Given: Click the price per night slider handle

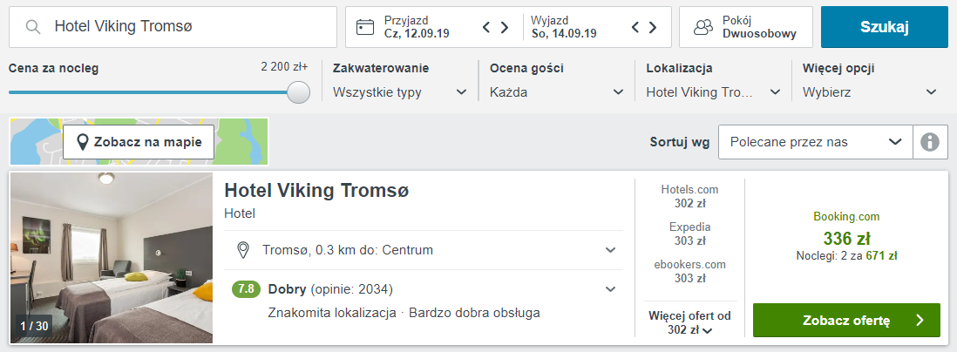Looking at the screenshot, I should click(299, 92).
